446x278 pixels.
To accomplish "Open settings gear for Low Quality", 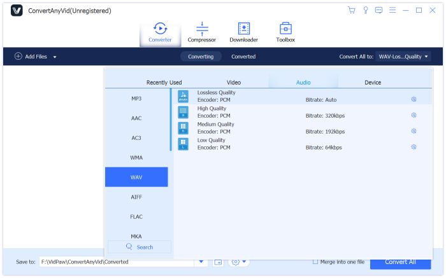I will (414, 147).
